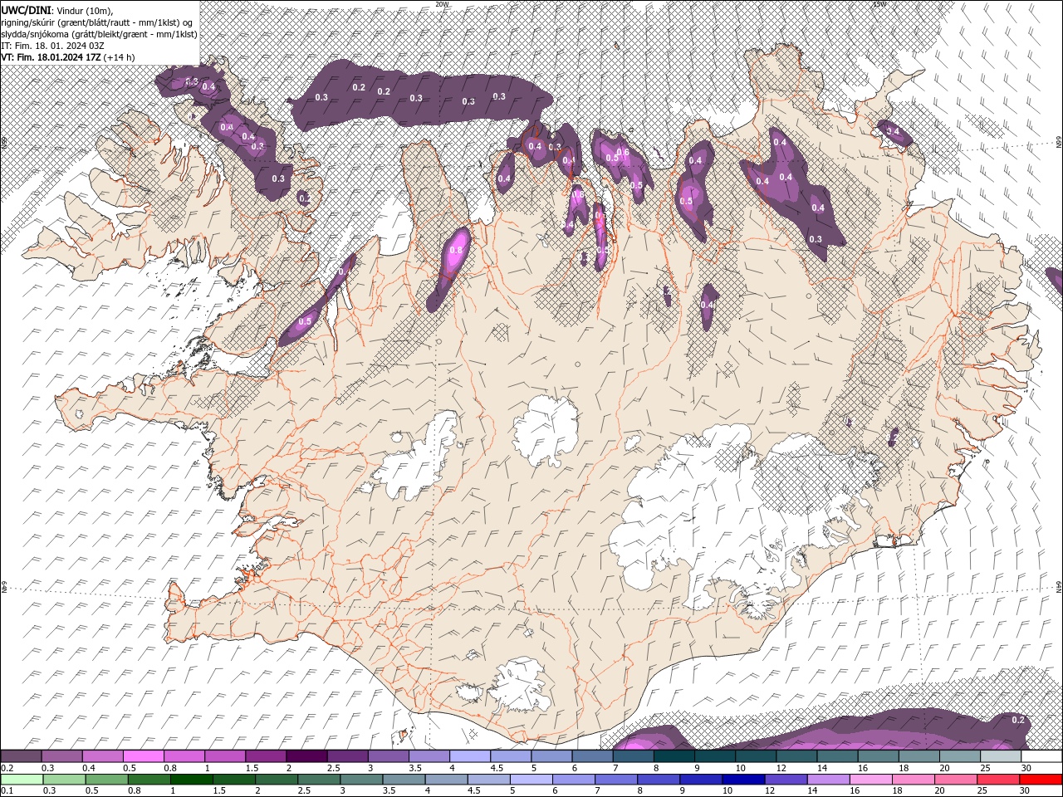Select the dark teal swatch between upper 8 and 9

point(674,756)
